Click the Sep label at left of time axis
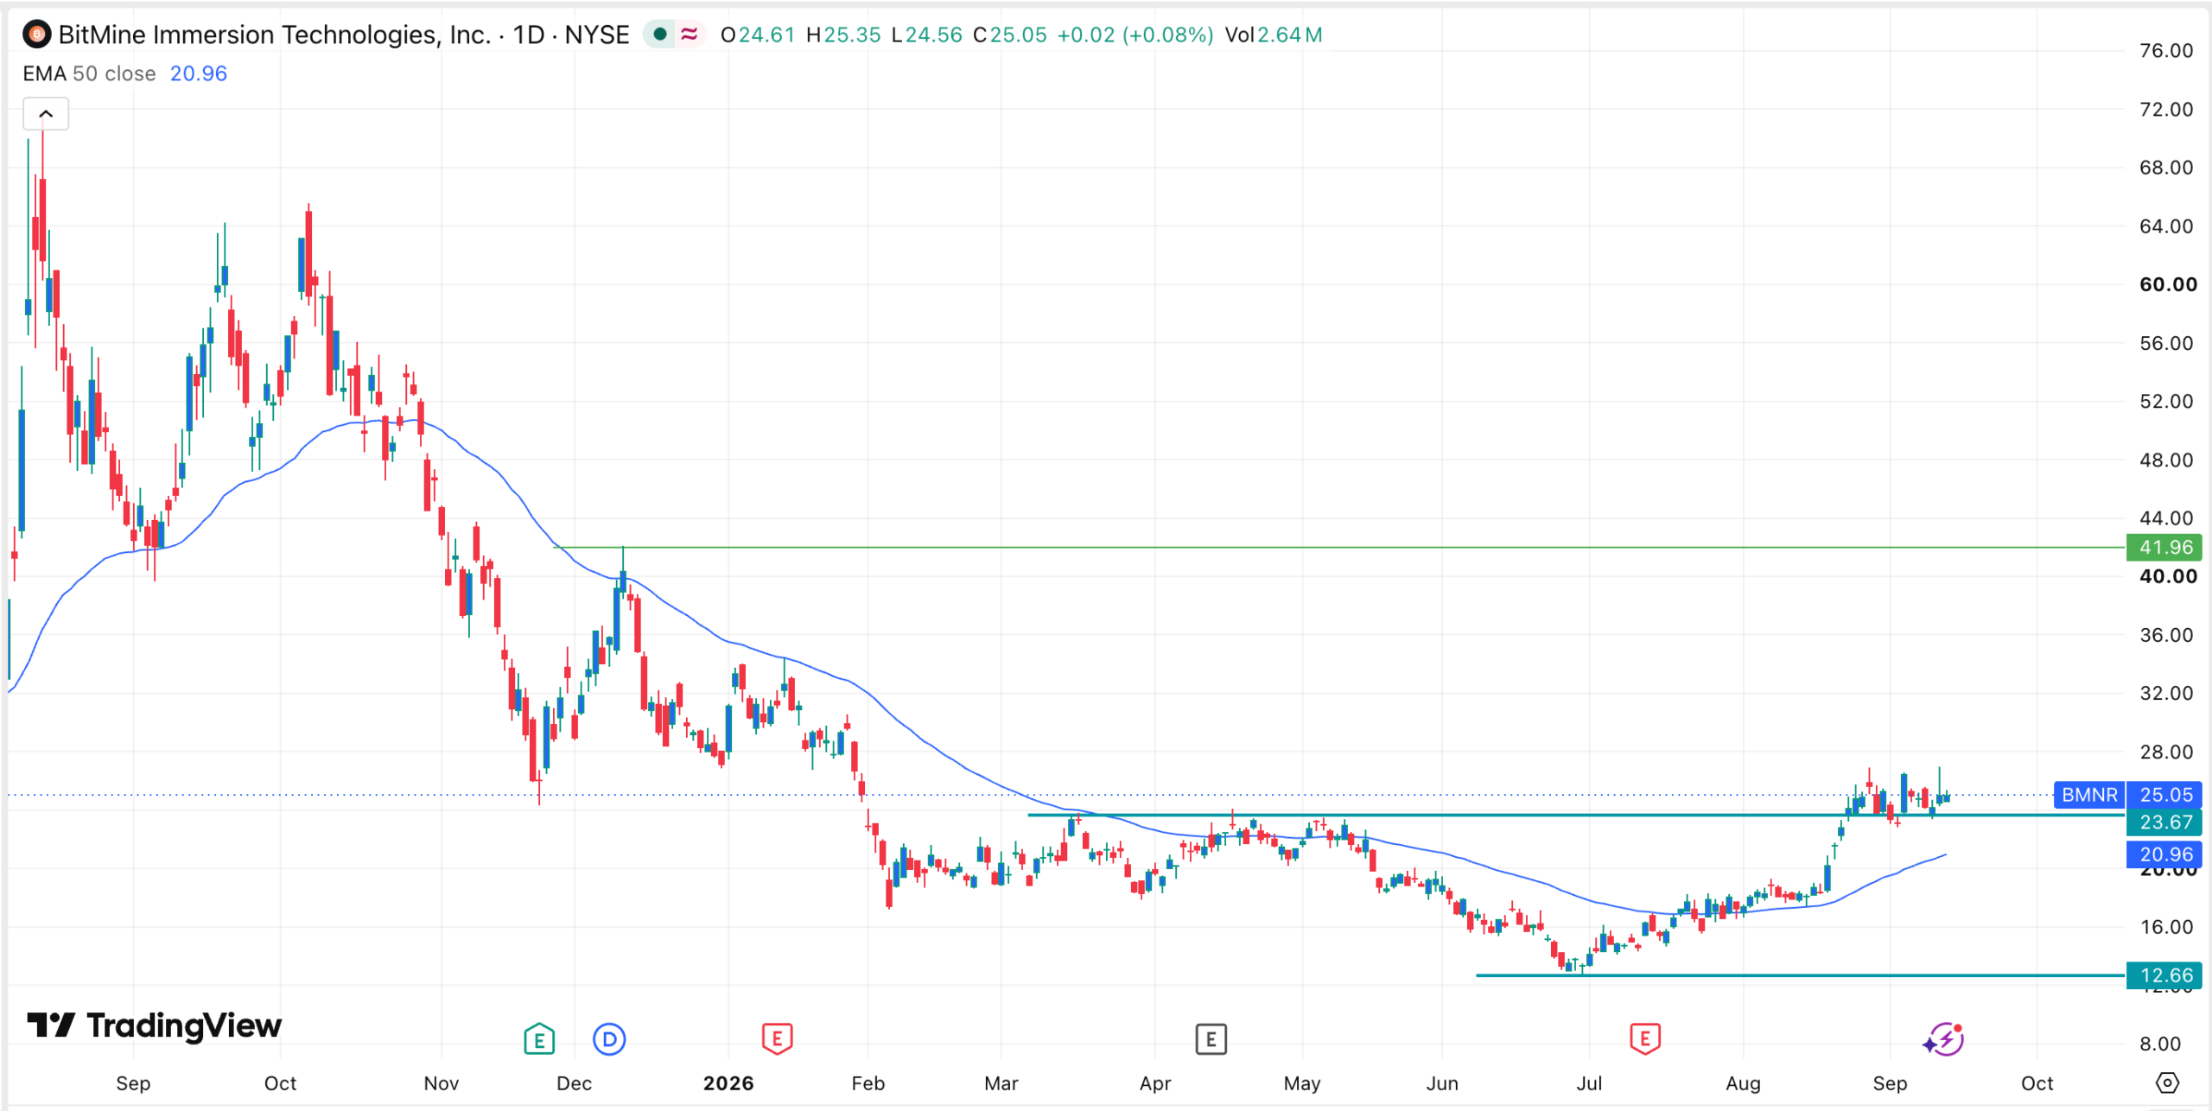2212x1111 pixels. [133, 1083]
